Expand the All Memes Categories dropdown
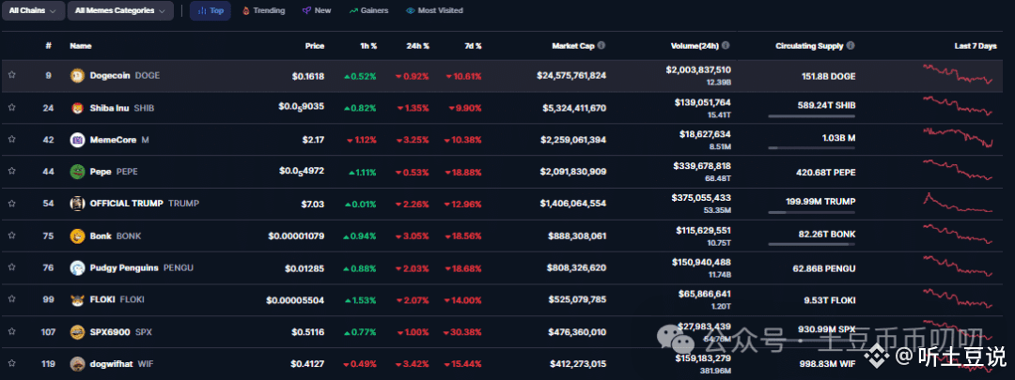The width and height of the screenshot is (1015, 380). coord(120,11)
